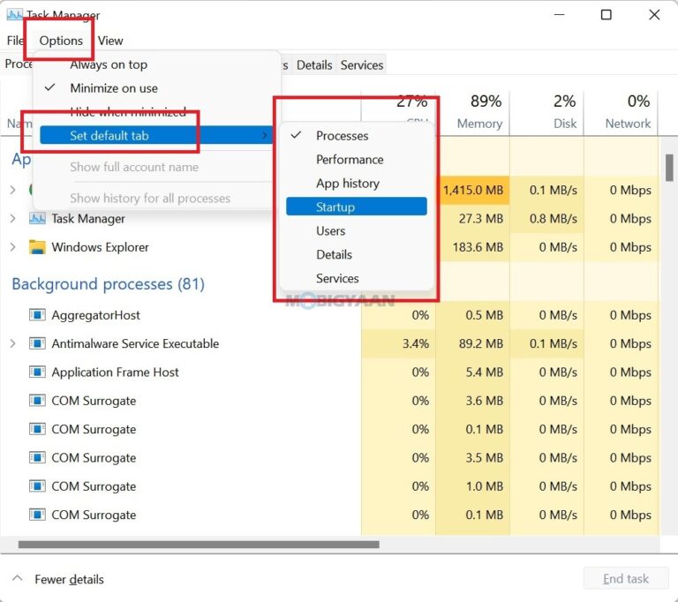This screenshot has height=602, width=678.
Task: Click Fewer details link
Action: pyautogui.click(x=69, y=579)
